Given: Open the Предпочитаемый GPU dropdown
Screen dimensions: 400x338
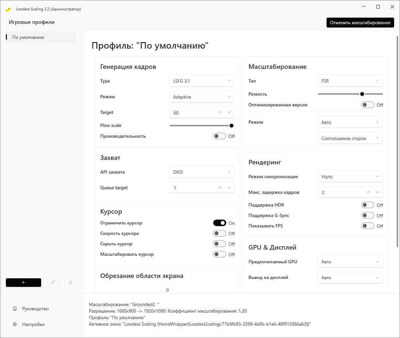Looking at the screenshot, I should point(350,262).
